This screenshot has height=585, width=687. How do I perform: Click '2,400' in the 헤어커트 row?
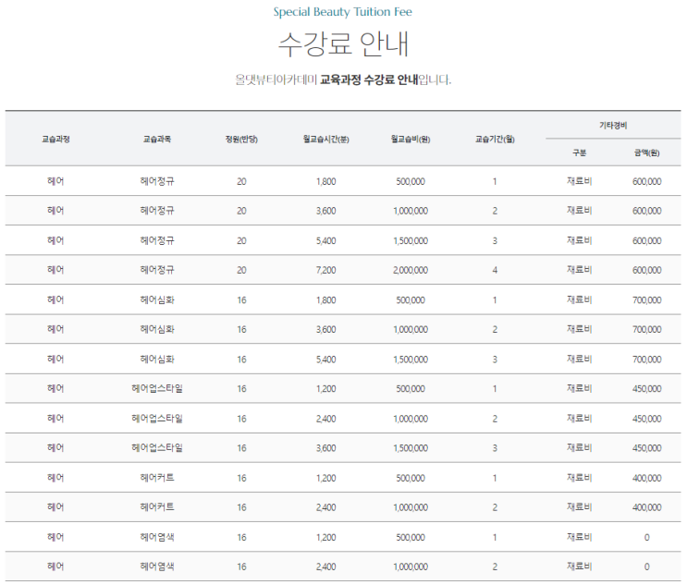coord(326,507)
